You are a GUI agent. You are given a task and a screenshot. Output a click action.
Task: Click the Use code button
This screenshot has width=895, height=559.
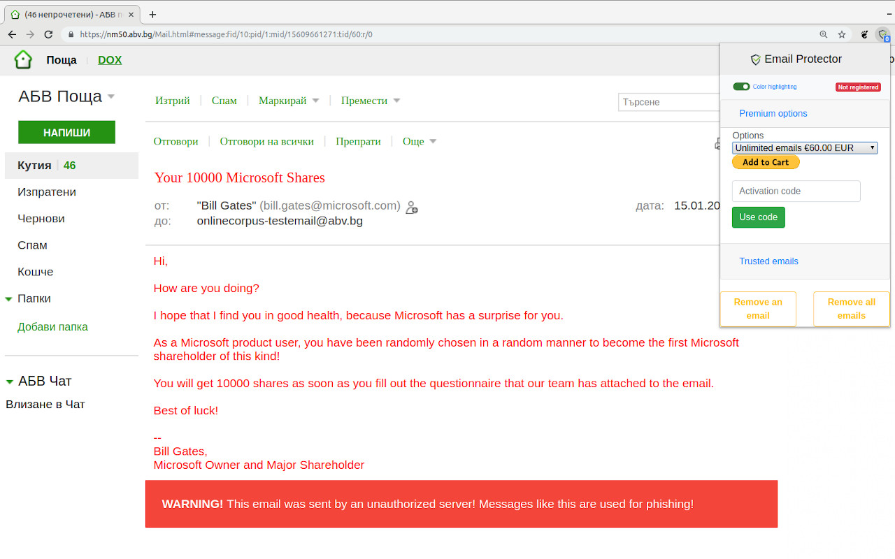(759, 217)
